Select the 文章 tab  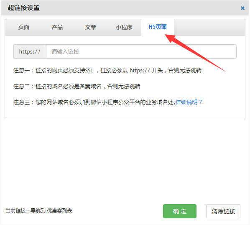point(91,27)
